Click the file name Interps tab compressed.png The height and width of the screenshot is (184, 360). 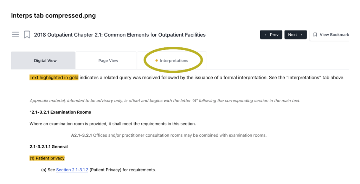53,16
